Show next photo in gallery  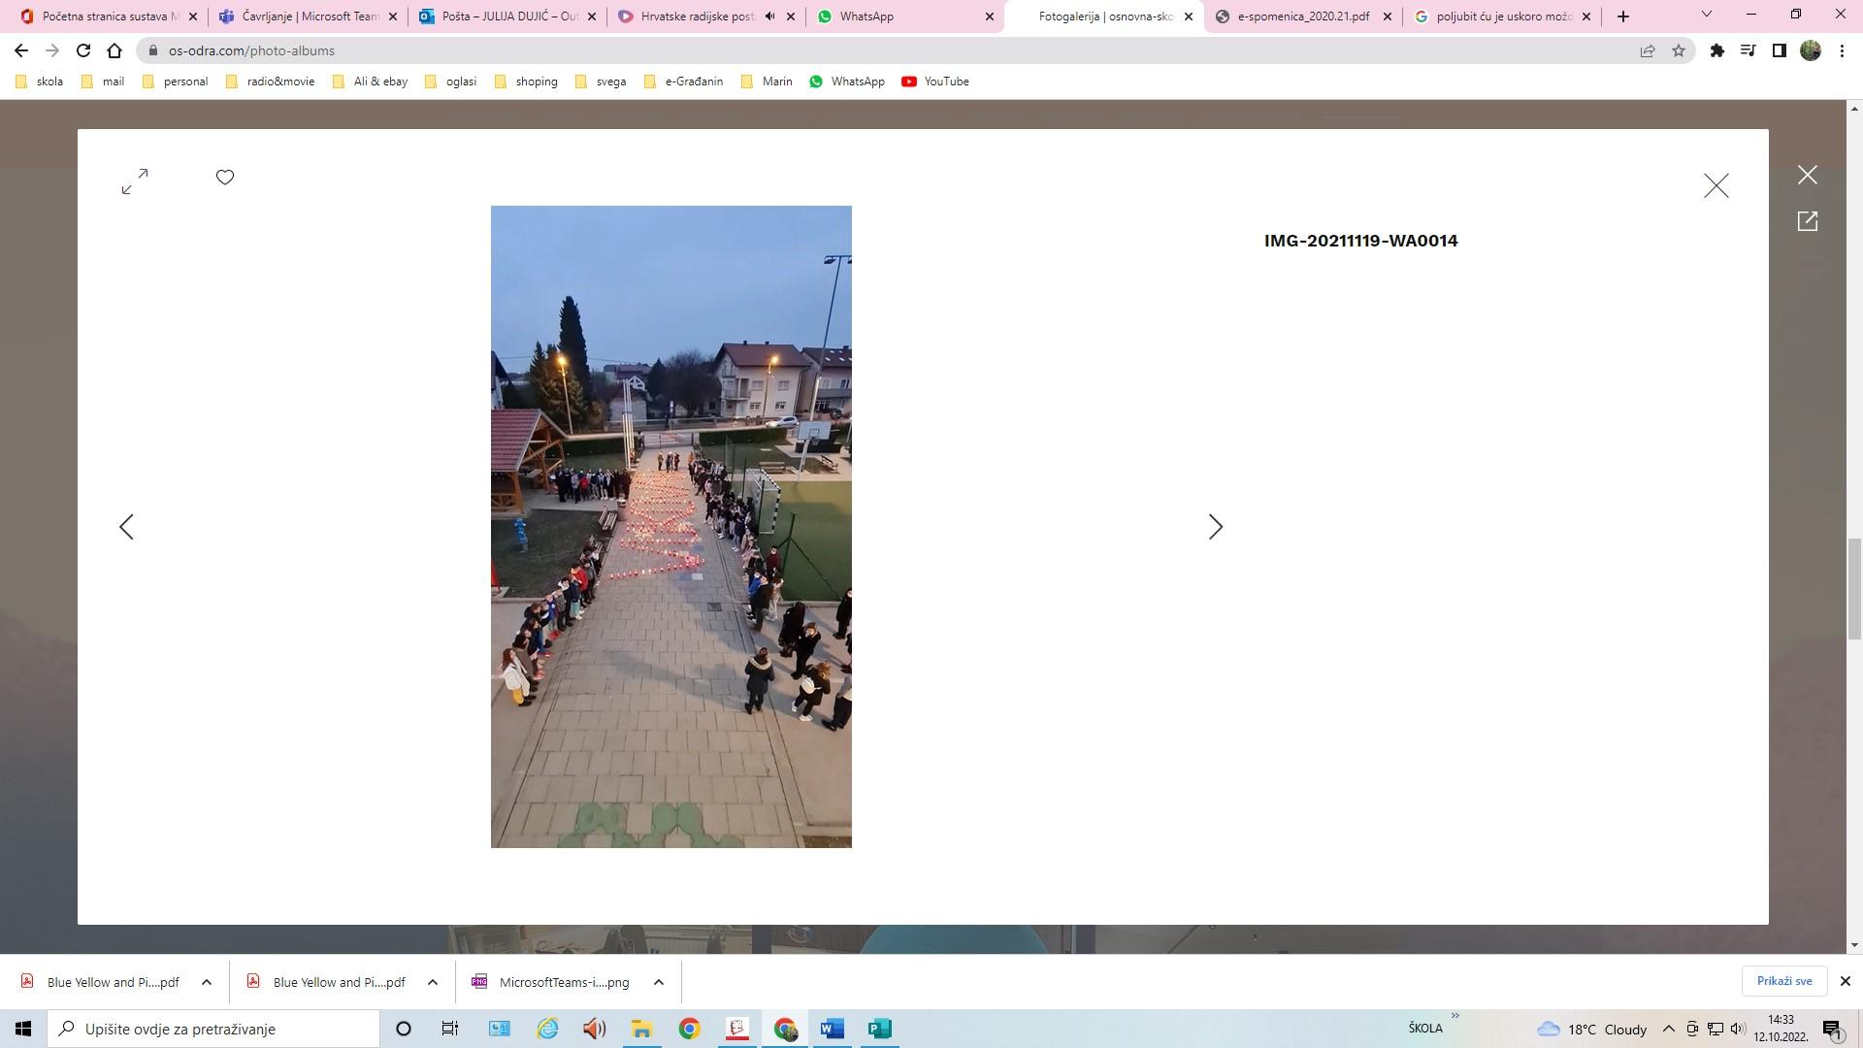coord(1215,527)
